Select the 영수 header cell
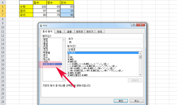The height and width of the screenshot is (105, 177). (53, 2)
